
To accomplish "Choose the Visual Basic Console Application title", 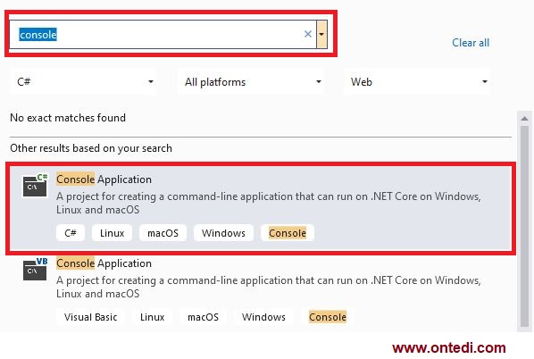I will pyautogui.click(x=104, y=263).
